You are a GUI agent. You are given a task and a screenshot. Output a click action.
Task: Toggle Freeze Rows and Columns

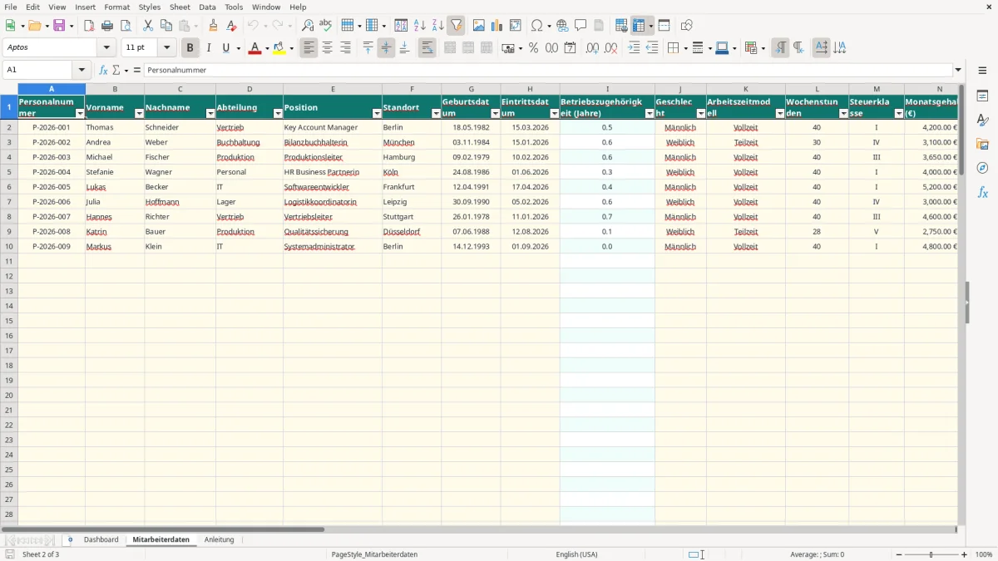point(639,26)
